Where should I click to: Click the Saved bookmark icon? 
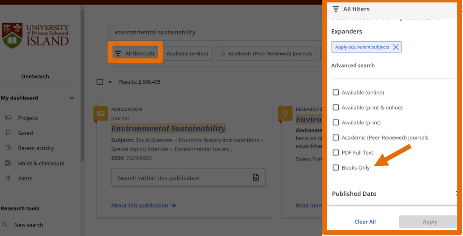(x=8, y=133)
